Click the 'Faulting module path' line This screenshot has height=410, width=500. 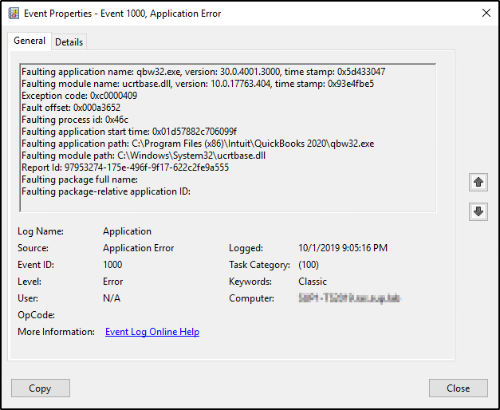tap(144, 156)
